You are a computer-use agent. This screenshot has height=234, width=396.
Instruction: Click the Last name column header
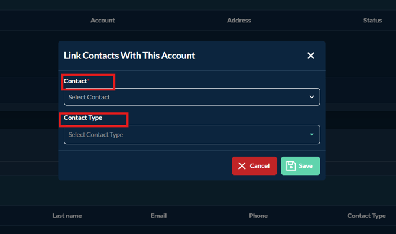67,216
